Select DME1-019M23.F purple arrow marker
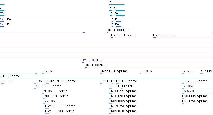The width and height of the screenshot is (213, 115). (112, 38)
